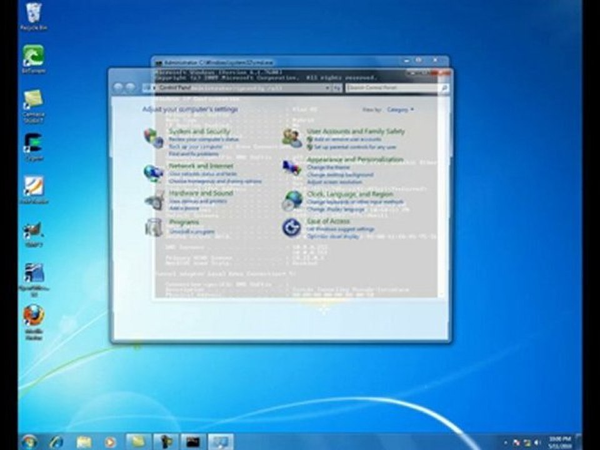
Task: Select the green desktop shortcut below Recycle Bin
Action: click(34, 59)
